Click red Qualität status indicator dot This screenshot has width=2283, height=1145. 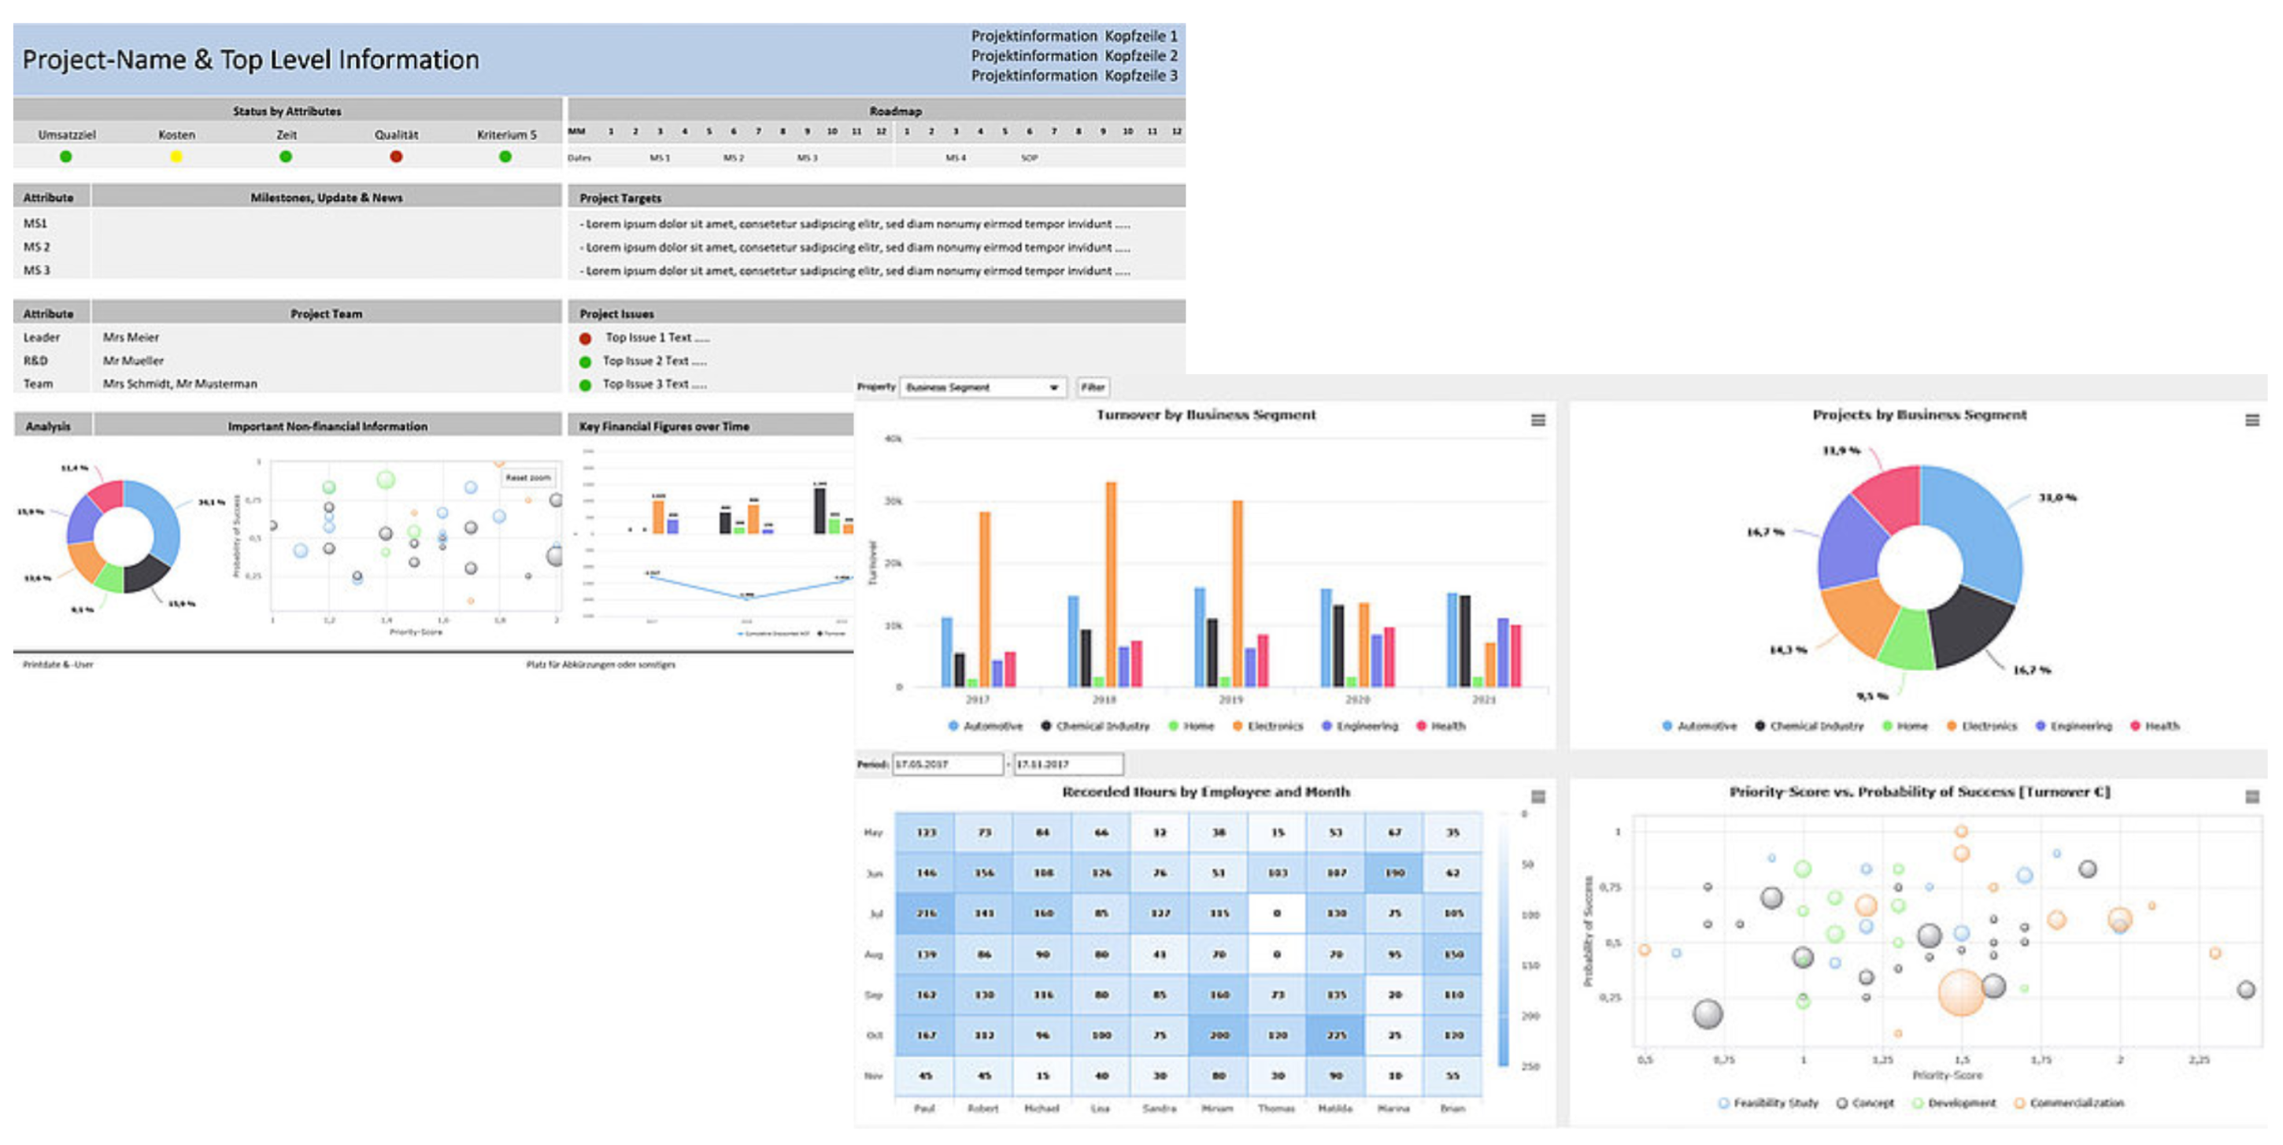[396, 157]
